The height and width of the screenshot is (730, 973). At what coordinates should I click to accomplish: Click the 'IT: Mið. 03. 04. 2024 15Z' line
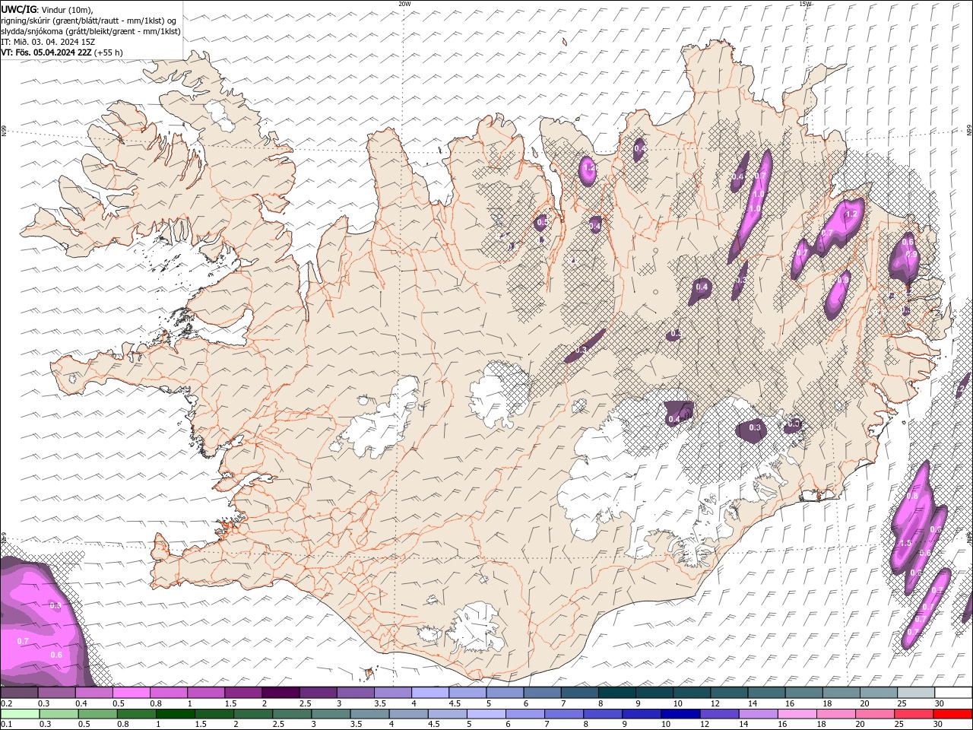pyautogui.click(x=48, y=42)
